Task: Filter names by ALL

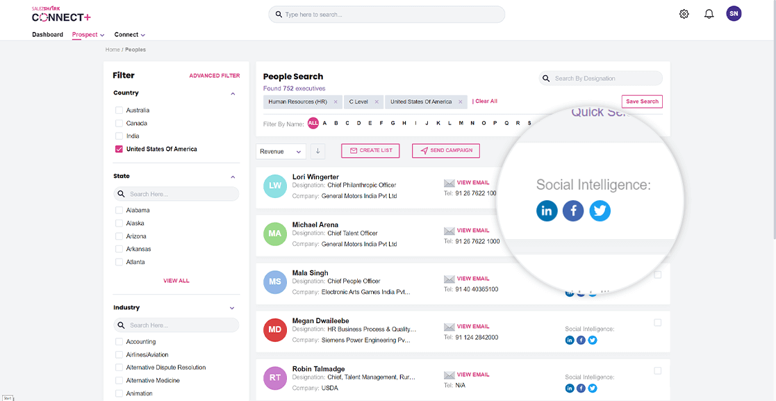Action: pyautogui.click(x=313, y=123)
